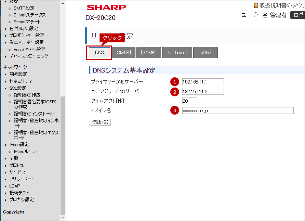The height and width of the screenshot is (221, 305).
Task: Open LDAP in the sidebar
Action: click(15, 186)
